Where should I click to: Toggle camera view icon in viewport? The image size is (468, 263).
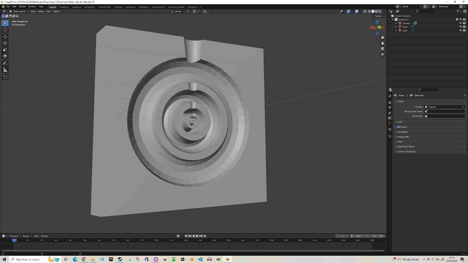(x=382, y=49)
